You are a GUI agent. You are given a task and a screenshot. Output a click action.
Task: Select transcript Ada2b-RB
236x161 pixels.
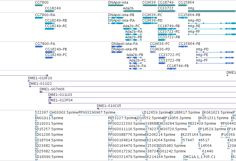(133, 37)
